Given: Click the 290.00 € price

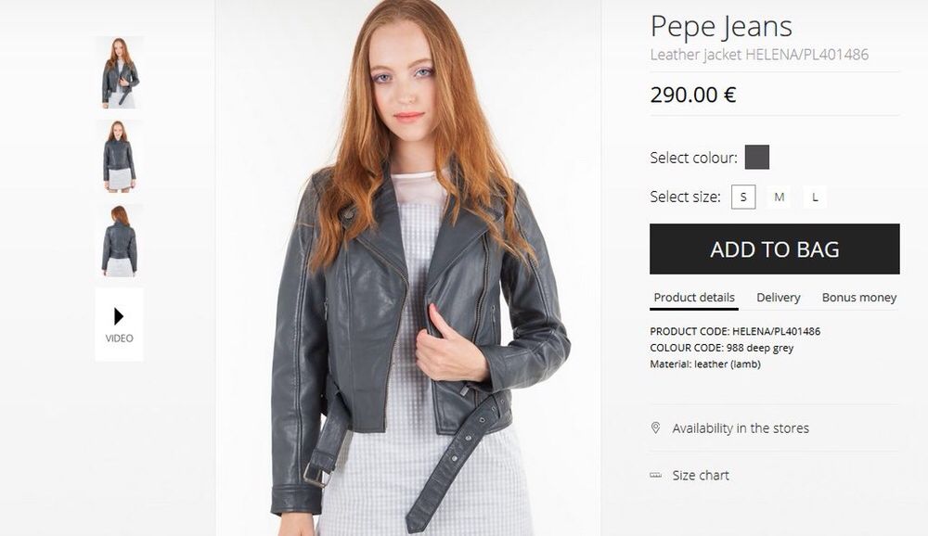Looking at the screenshot, I should [693, 95].
